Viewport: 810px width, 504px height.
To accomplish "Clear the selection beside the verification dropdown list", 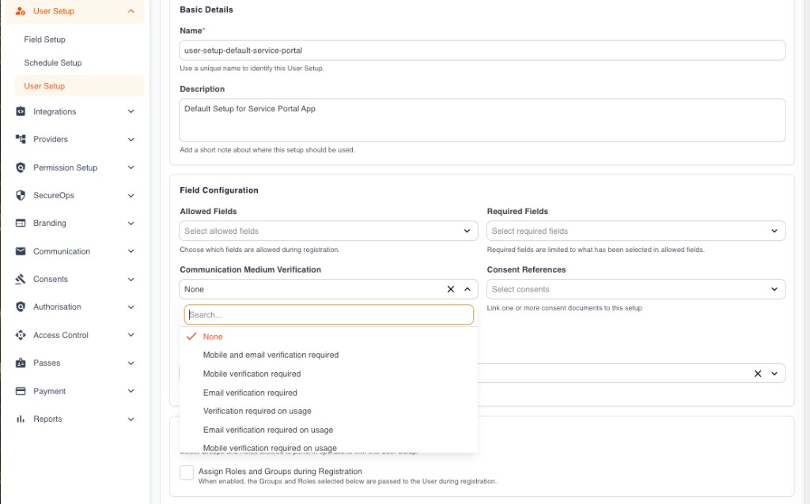I will [x=757, y=374].
